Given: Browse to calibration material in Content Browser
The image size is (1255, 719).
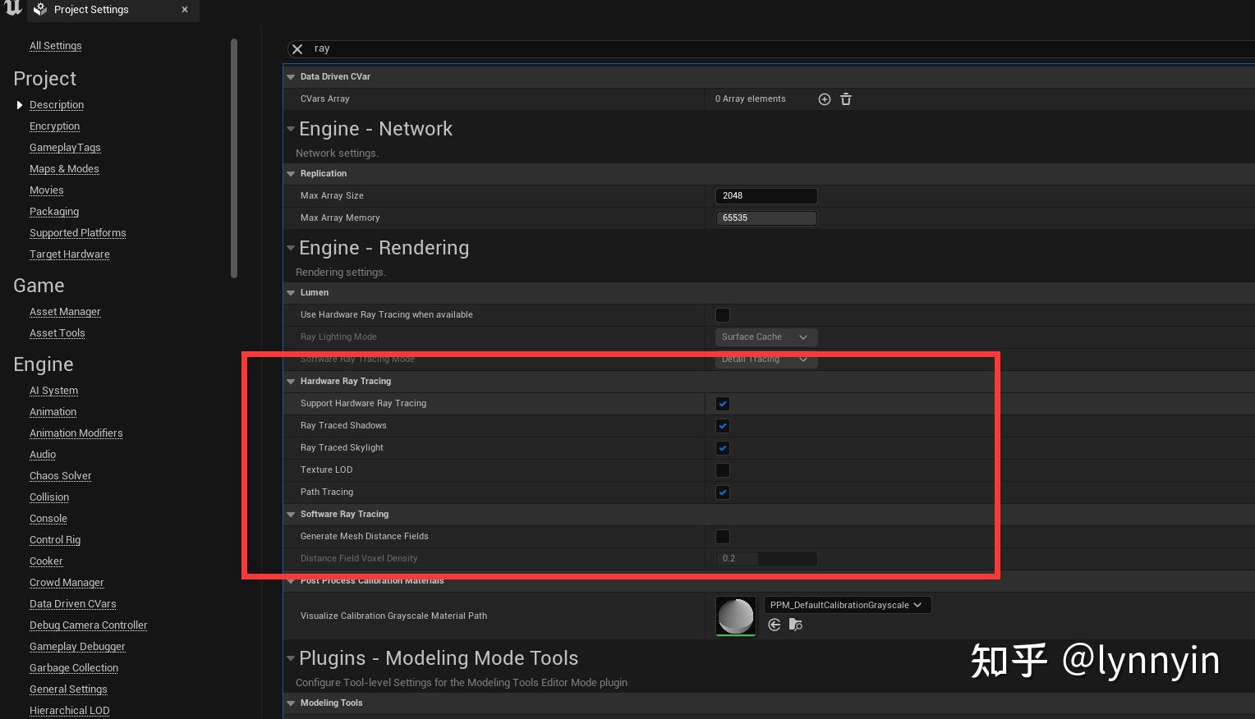Looking at the screenshot, I should click(795, 625).
